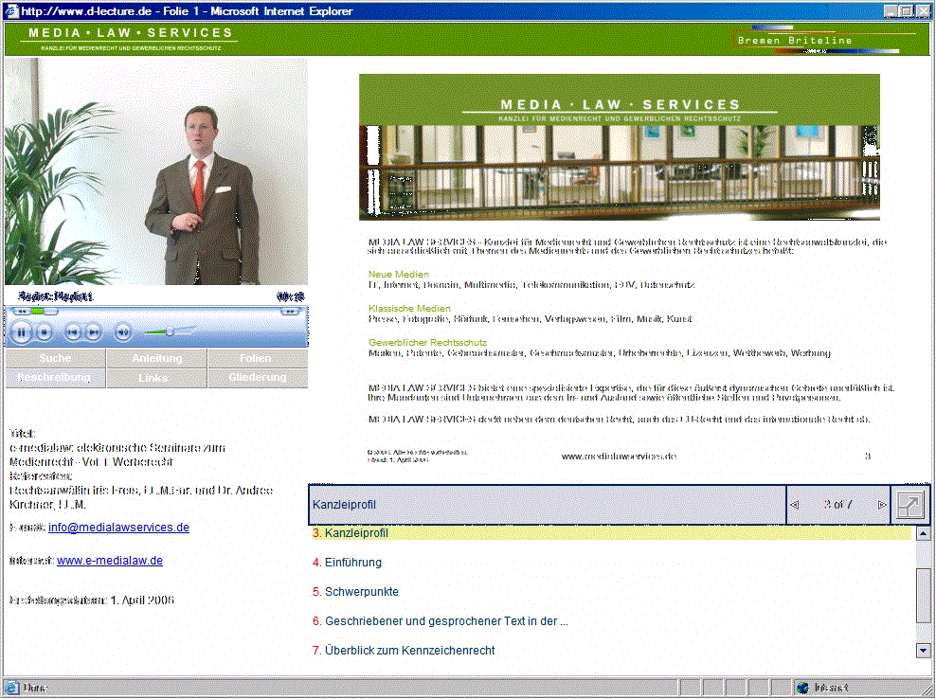
Task: Select slide 4. Einführung
Action: click(347, 563)
